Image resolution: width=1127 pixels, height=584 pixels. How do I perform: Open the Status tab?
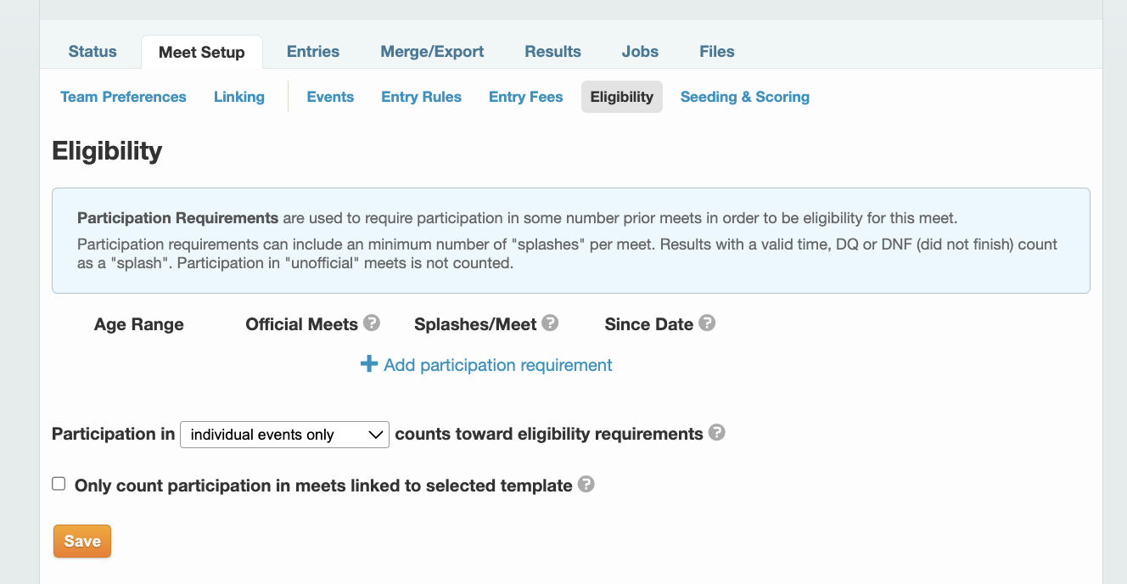[93, 52]
